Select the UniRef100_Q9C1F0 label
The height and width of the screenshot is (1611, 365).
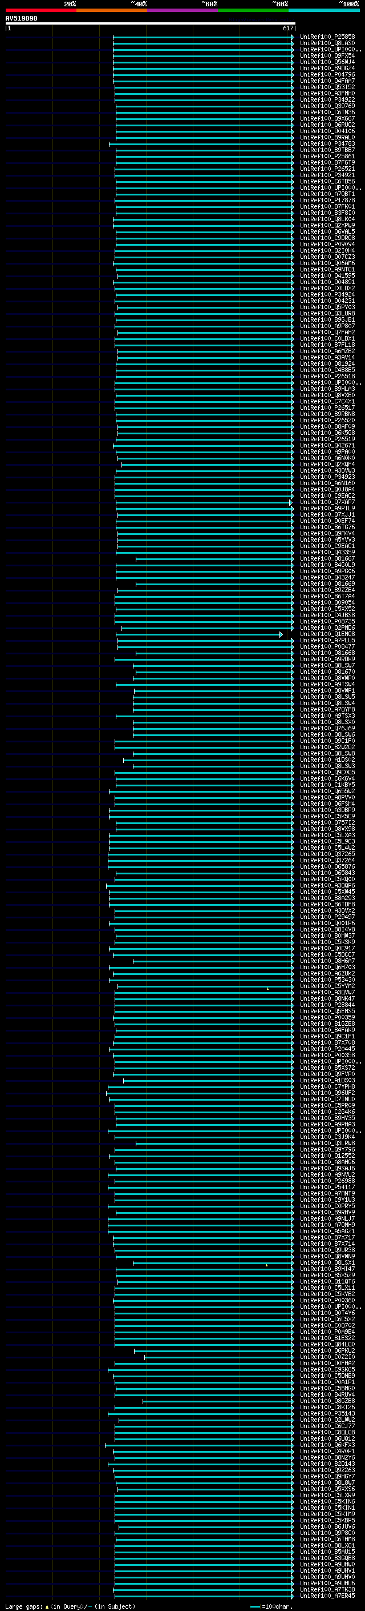pyautogui.click(x=327, y=741)
